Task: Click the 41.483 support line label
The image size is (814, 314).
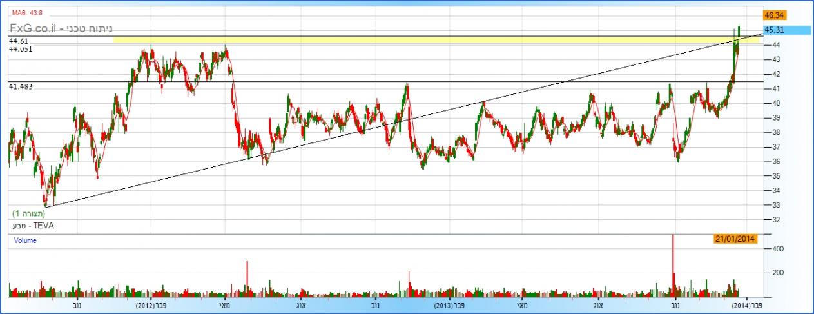Action: click(x=20, y=86)
